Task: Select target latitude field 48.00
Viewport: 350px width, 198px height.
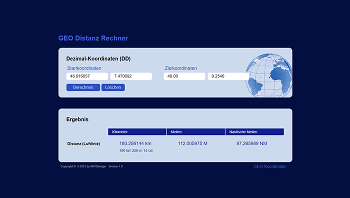Action: tap(184, 76)
